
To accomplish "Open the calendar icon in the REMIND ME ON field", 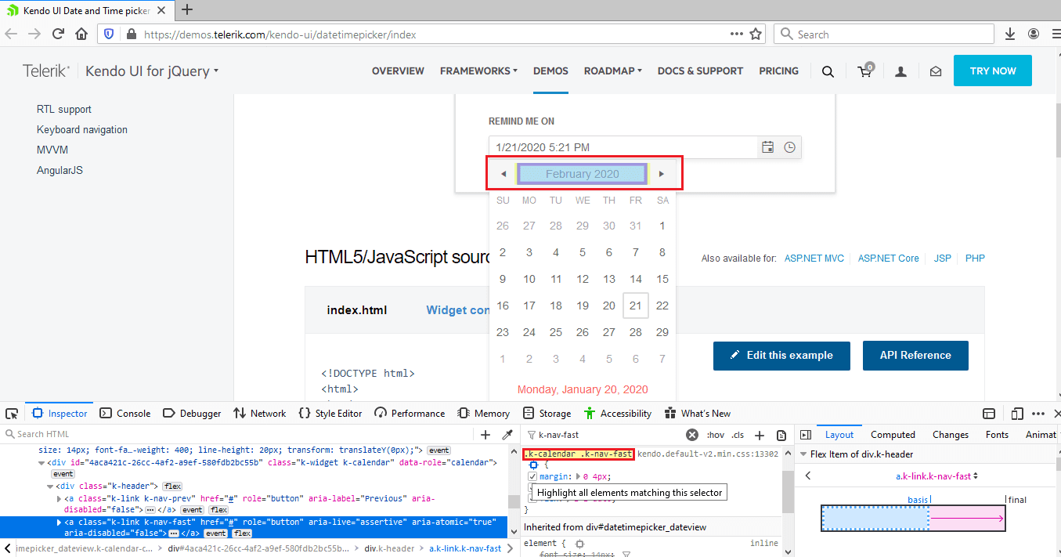I will coord(767,146).
